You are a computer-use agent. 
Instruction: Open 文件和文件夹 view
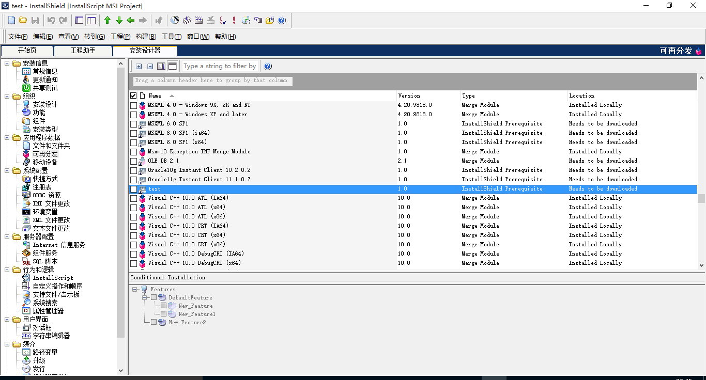(51, 146)
